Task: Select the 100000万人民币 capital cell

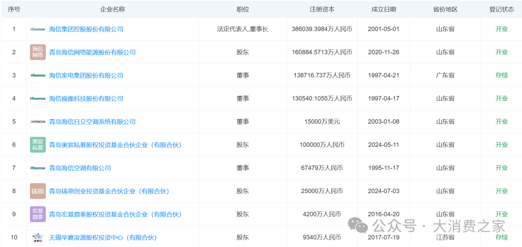Action: click(322, 145)
